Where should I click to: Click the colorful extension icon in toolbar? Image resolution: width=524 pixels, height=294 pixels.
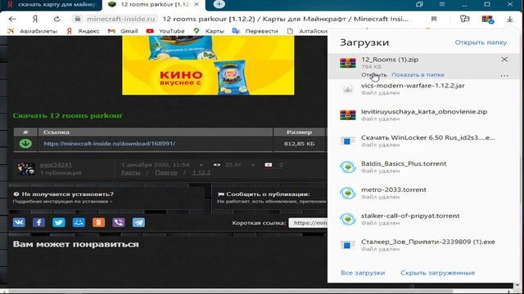tap(488, 20)
